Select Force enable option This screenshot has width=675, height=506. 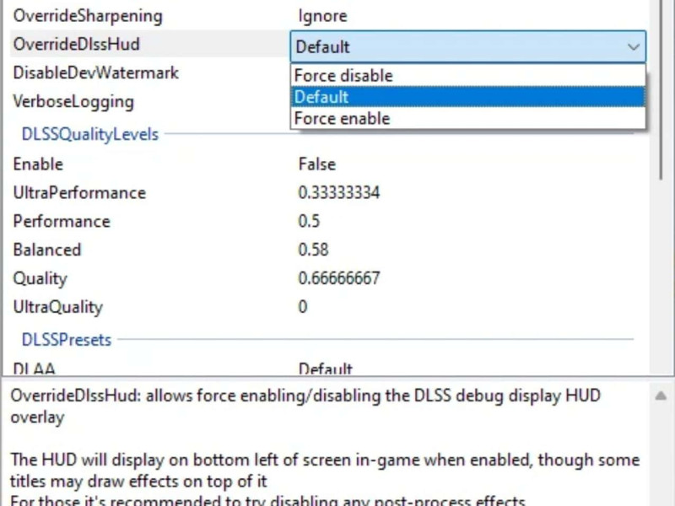coord(468,118)
